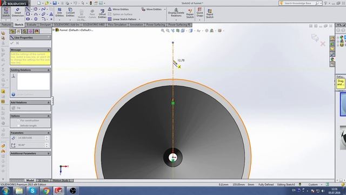Click Zoom to Fit in view toolbar

163,30
